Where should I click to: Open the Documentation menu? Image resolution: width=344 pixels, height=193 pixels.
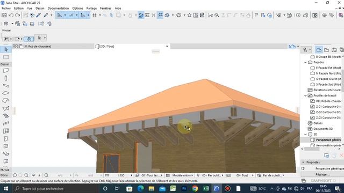(58, 9)
